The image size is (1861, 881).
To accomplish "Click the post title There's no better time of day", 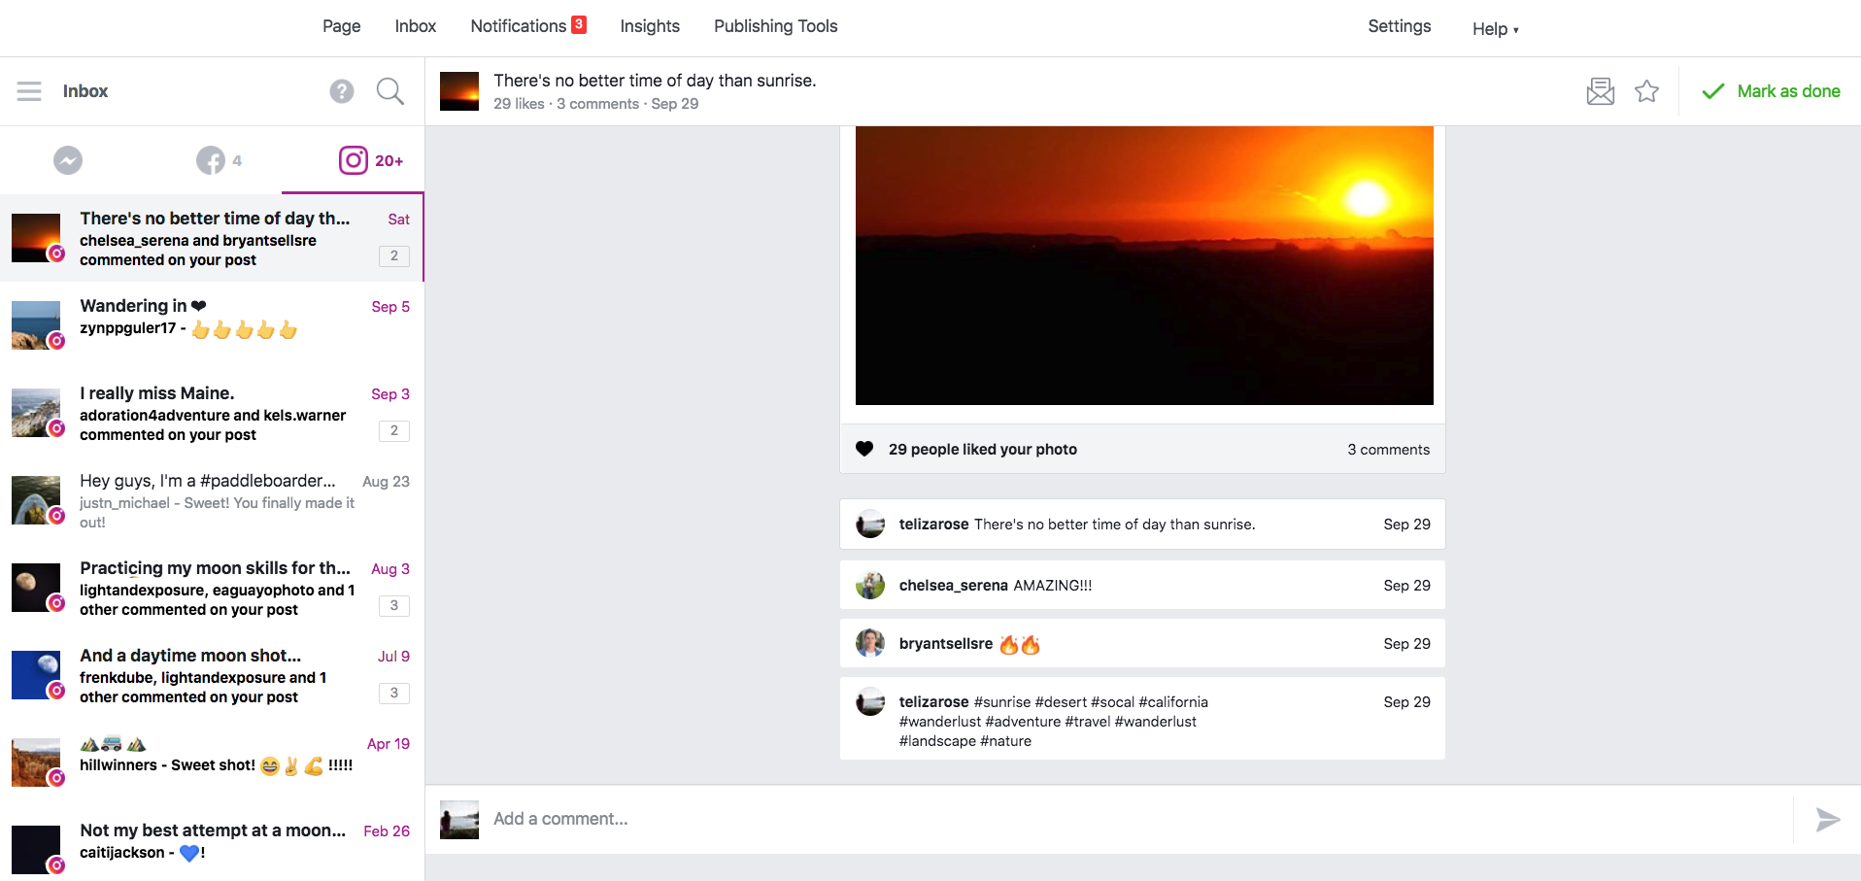I will pos(655,81).
